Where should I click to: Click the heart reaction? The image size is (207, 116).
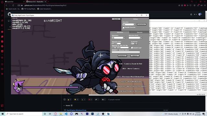[90, 100]
